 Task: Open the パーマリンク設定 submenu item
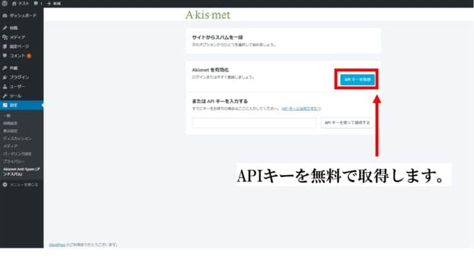point(17,154)
